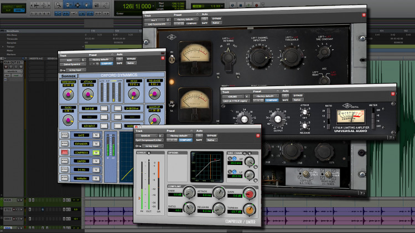Adjust Oxford Dynamics Hold knob
This screenshot has width=415, height=233.
pyautogui.click(x=134, y=93)
